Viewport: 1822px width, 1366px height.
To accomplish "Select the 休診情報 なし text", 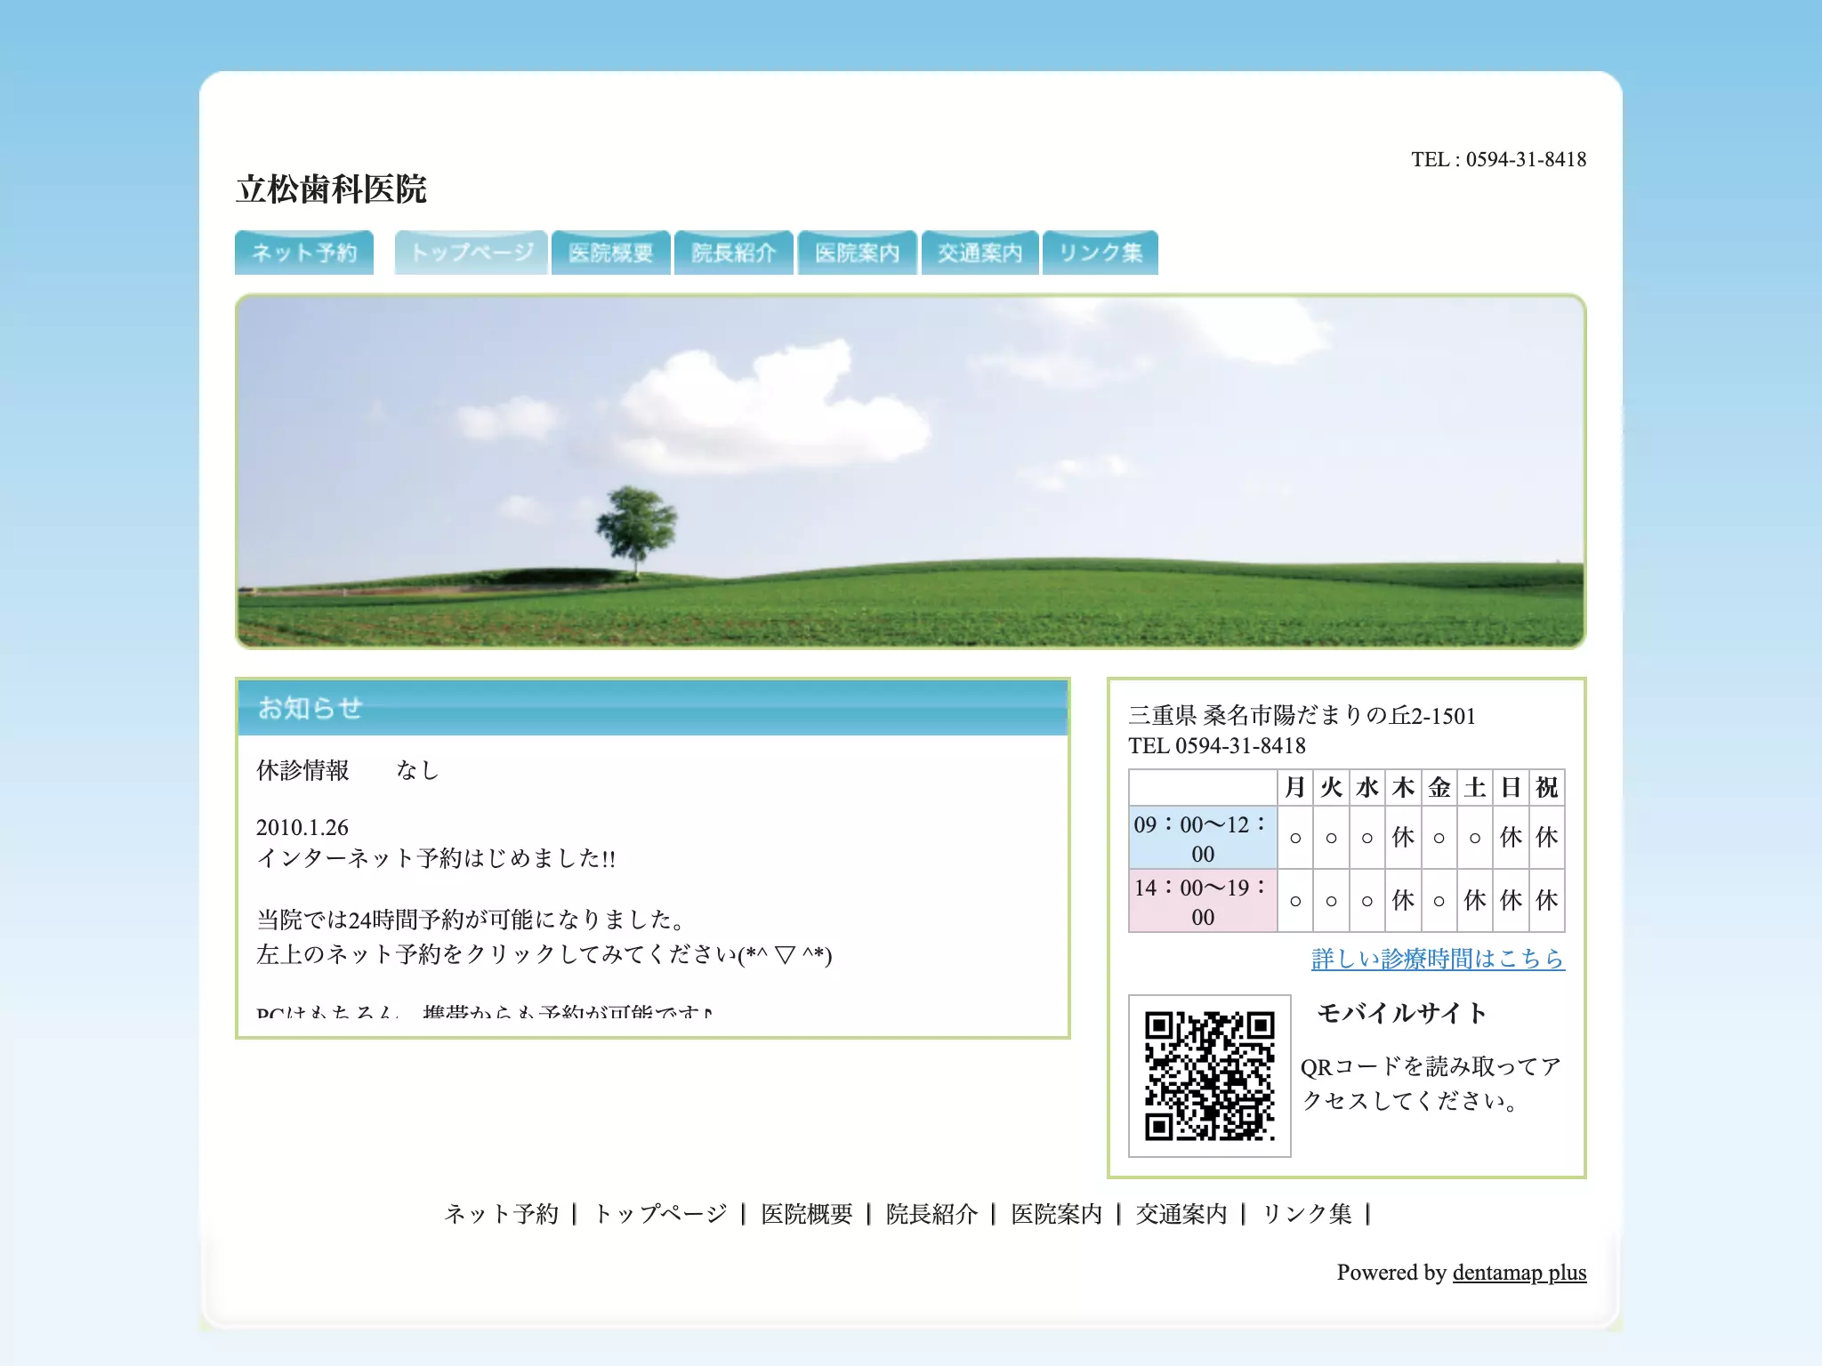I will (348, 770).
